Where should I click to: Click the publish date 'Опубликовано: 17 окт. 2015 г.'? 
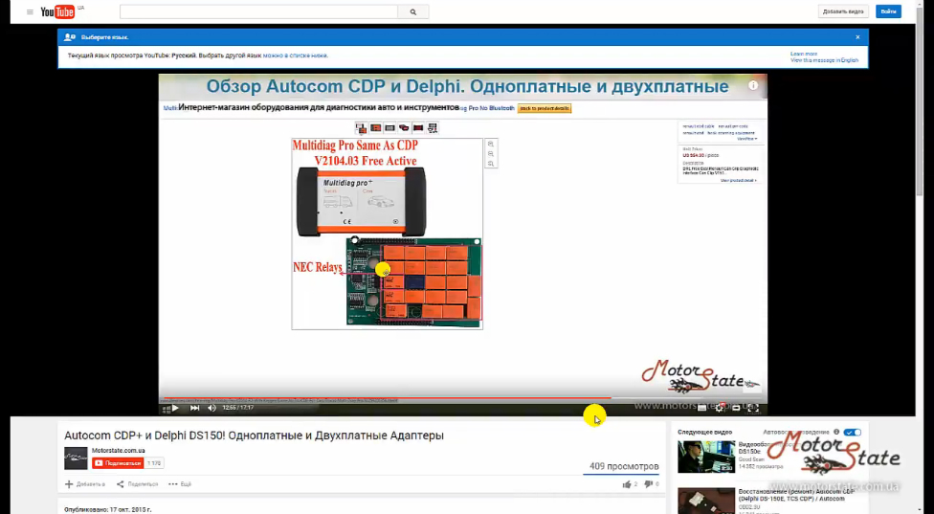coord(108,510)
